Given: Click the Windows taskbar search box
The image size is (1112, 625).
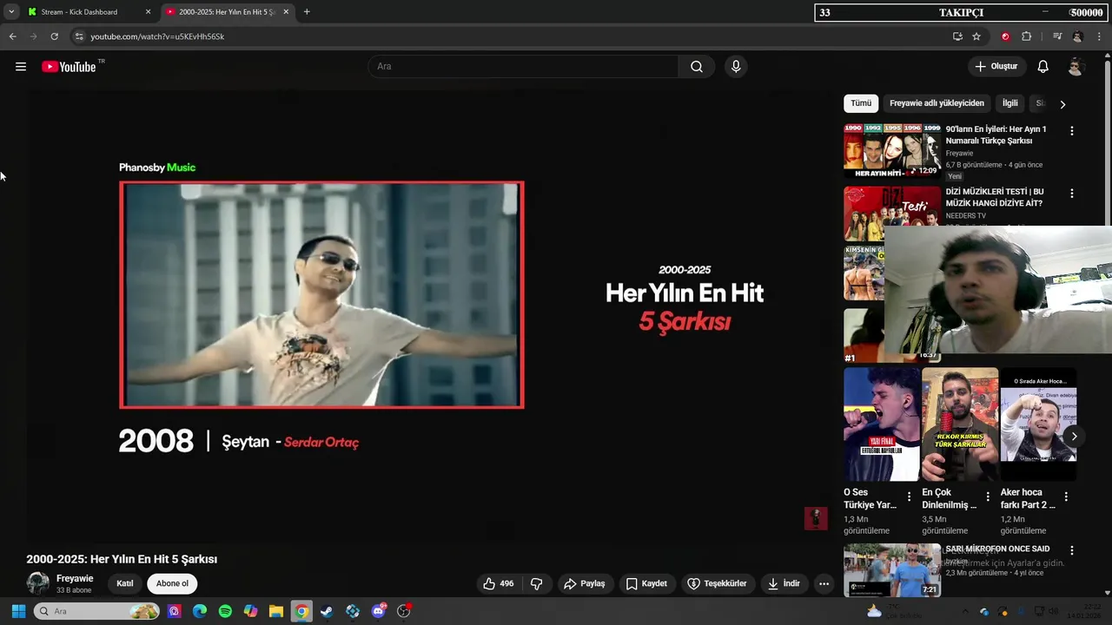Looking at the screenshot, I should (x=97, y=611).
